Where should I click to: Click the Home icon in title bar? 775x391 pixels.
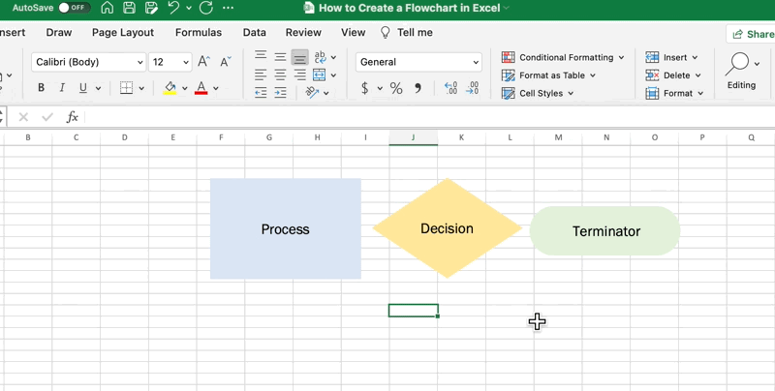(107, 8)
